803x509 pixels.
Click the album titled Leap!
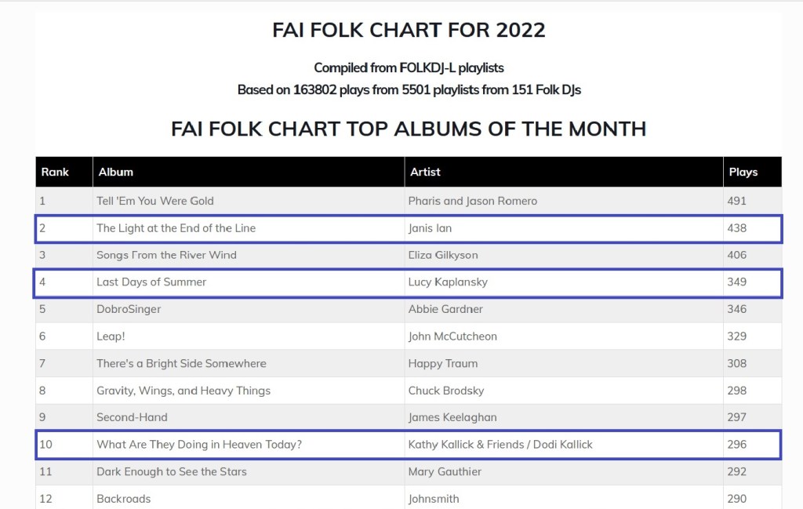pos(111,336)
